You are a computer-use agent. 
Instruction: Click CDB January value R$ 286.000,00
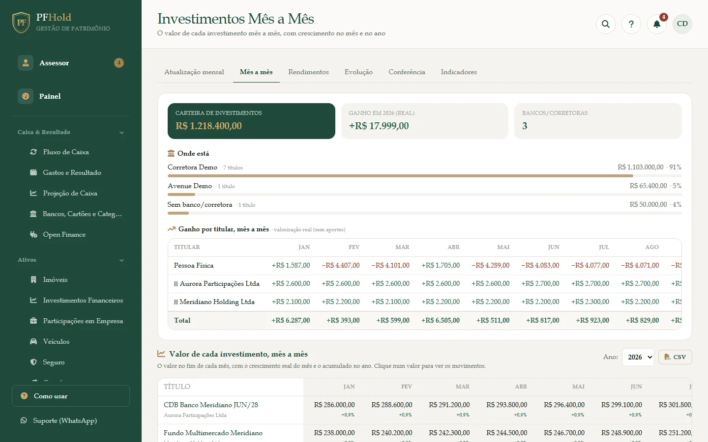click(x=334, y=405)
